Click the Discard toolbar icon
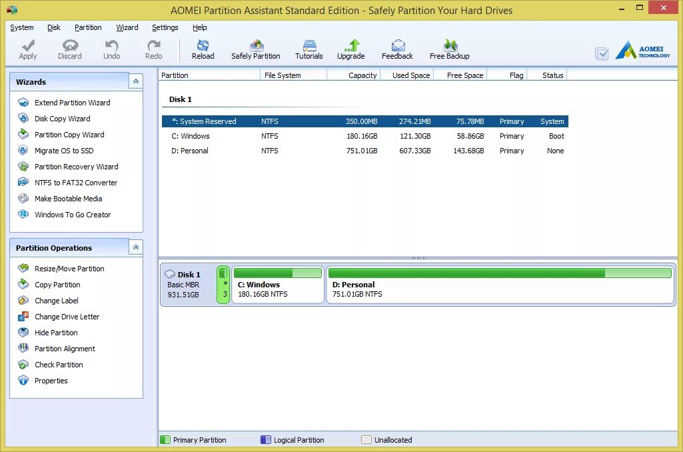This screenshot has height=452, width=683. coord(70,45)
